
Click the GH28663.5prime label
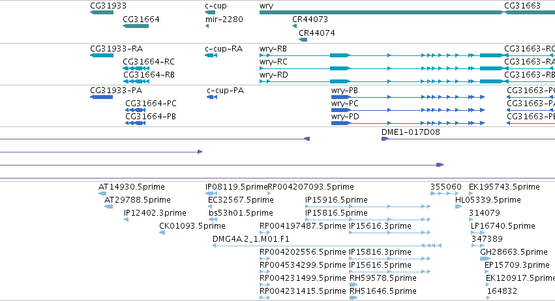pos(514,252)
